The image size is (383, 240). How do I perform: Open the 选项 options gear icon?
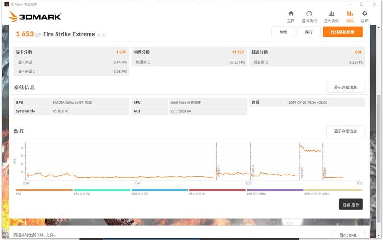(365, 13)
